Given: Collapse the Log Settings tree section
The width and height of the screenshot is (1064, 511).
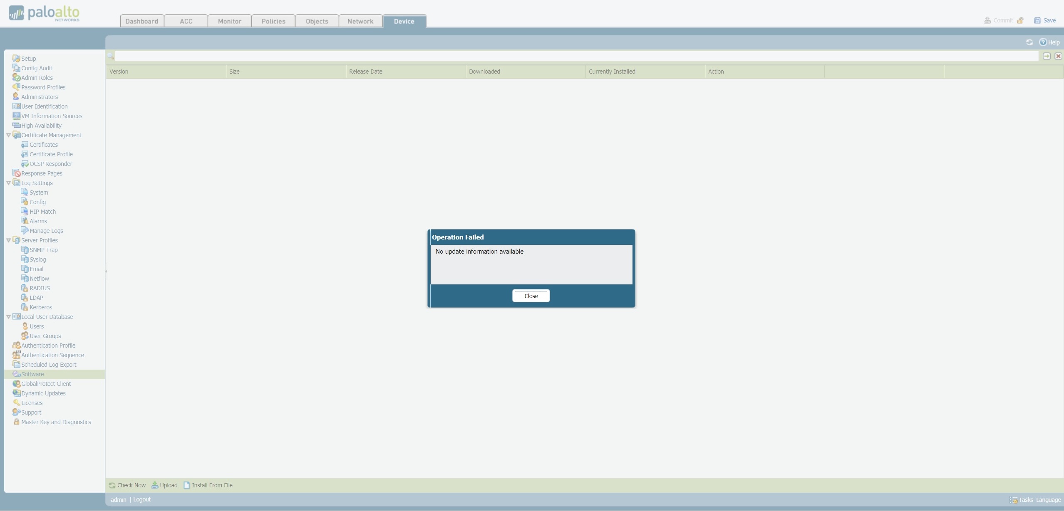Looking at the screenshot, I should (8, 183).
